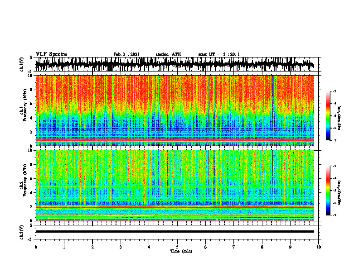Click ch.1 frequency tick label '8'
Screen dimensions: 359x277
click(x=32, y=90)
